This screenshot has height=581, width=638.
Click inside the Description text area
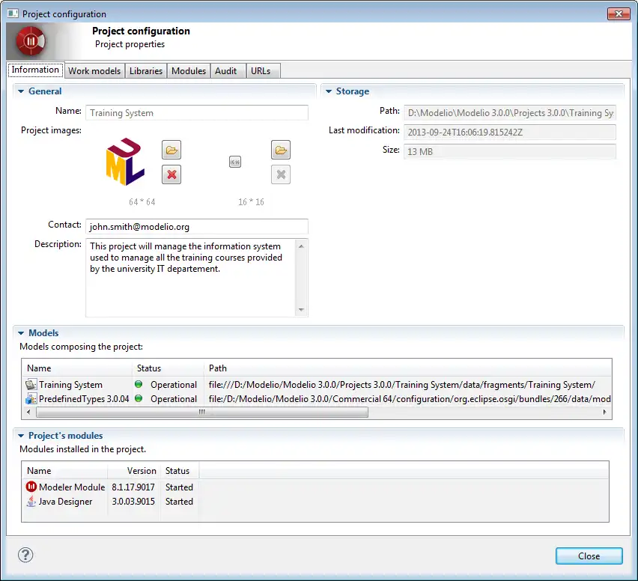click(190, 278)
